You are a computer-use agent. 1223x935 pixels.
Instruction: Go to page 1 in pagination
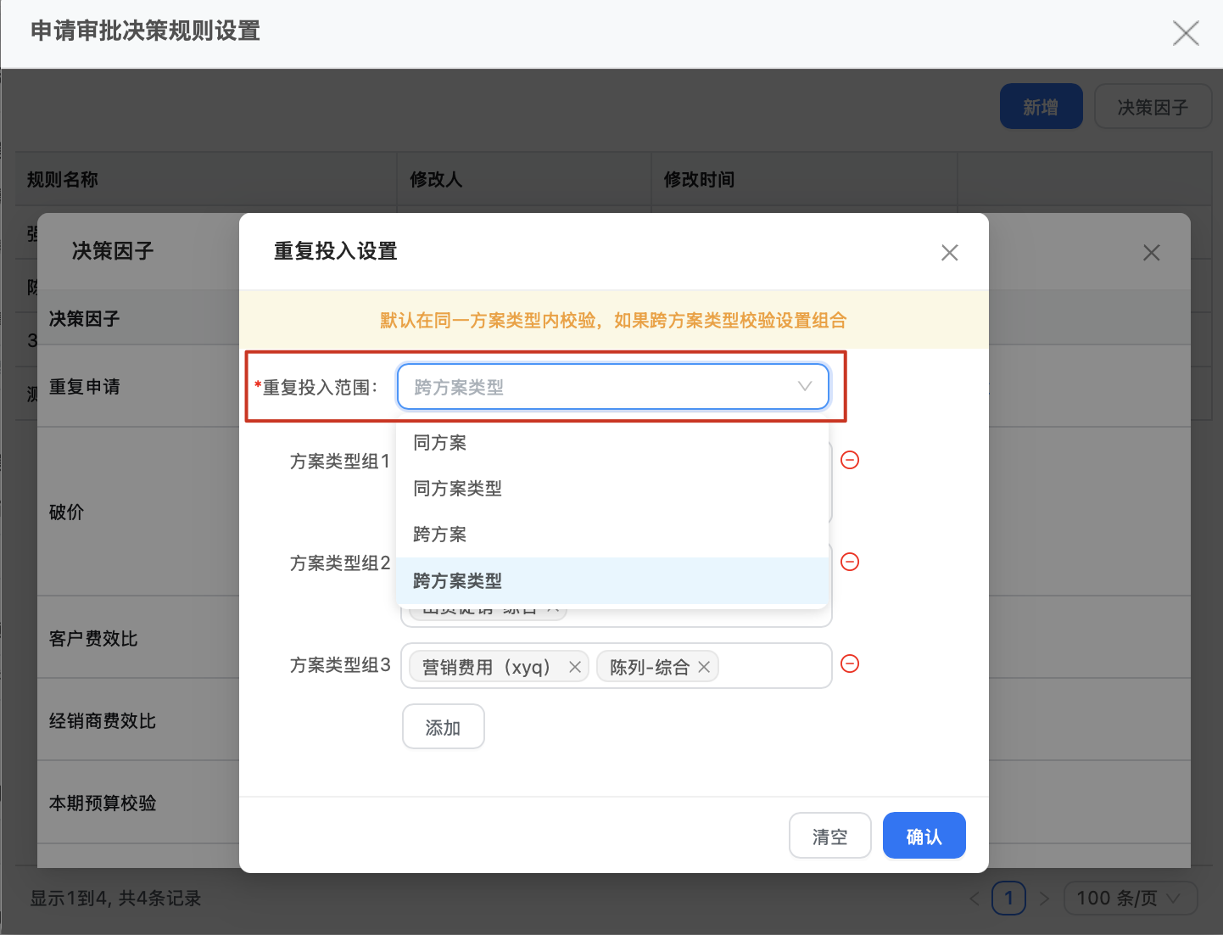coord(1008,898)
